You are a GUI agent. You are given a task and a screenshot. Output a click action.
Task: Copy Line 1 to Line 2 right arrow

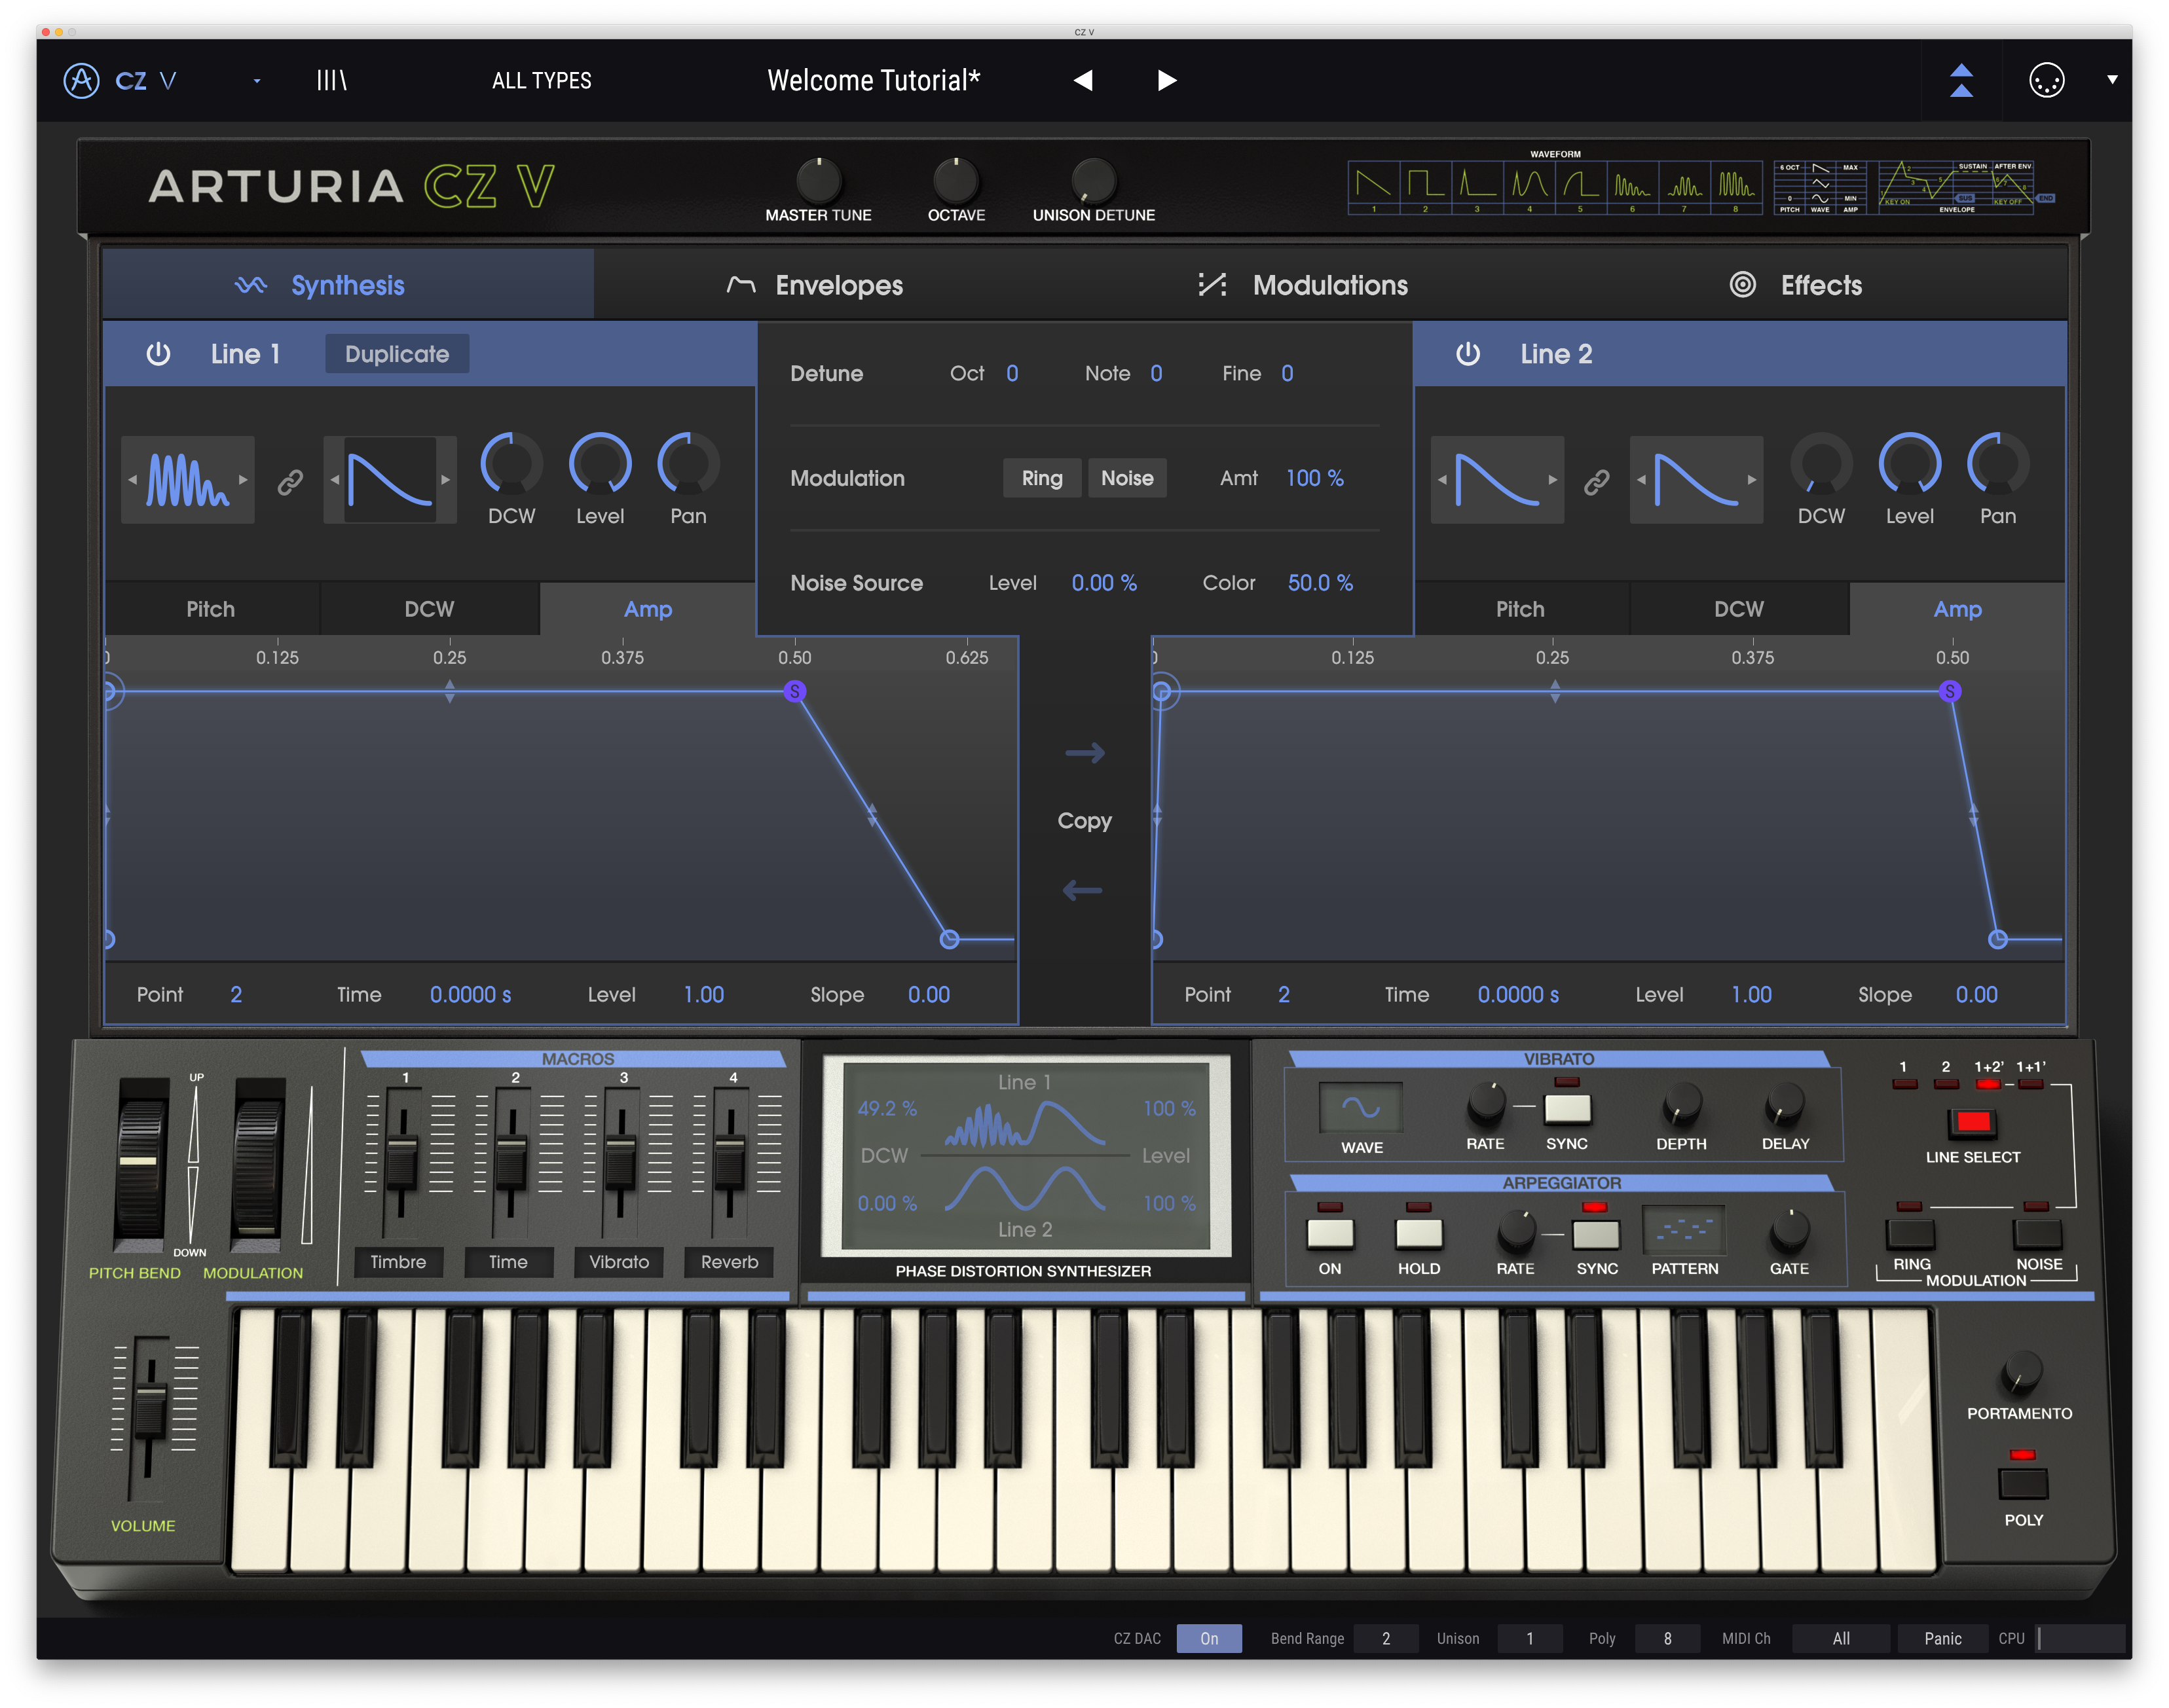pyautogui.click(x=1084, y=753)
